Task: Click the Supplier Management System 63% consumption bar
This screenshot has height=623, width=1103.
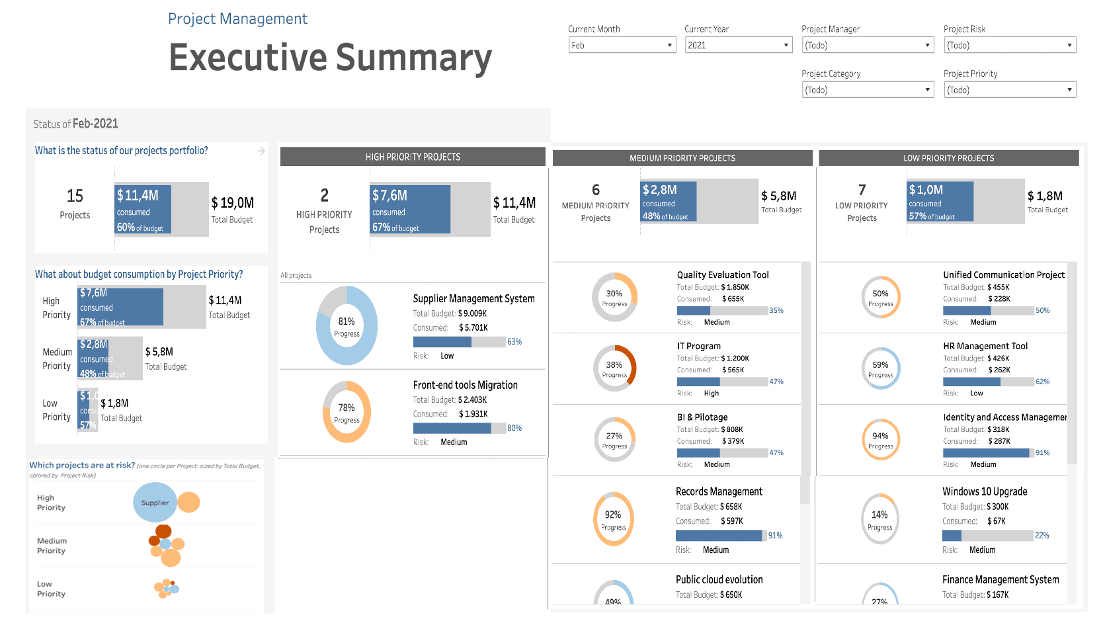Action: pyautogui.click(x=460, y=342)
